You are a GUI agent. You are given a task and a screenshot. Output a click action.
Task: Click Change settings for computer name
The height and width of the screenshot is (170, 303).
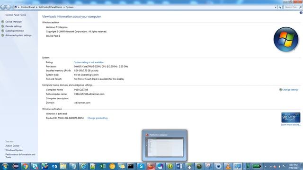(x=290, y=90)
